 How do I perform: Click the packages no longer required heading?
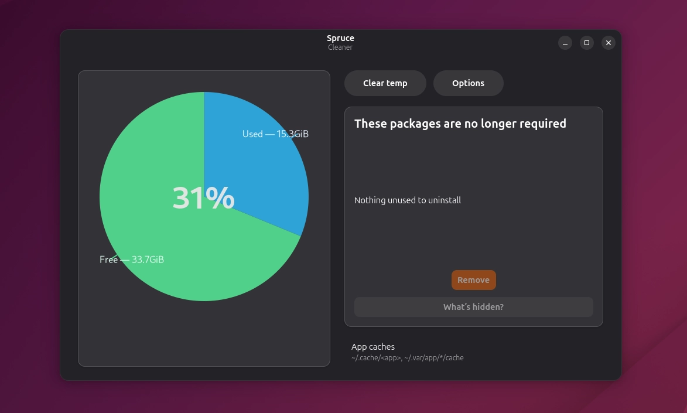[x=460, y=124]
